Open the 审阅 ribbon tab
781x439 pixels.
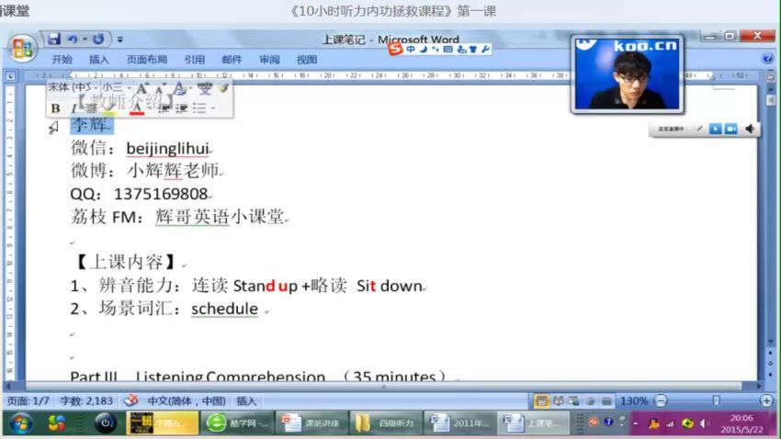[x=269, y=60]
